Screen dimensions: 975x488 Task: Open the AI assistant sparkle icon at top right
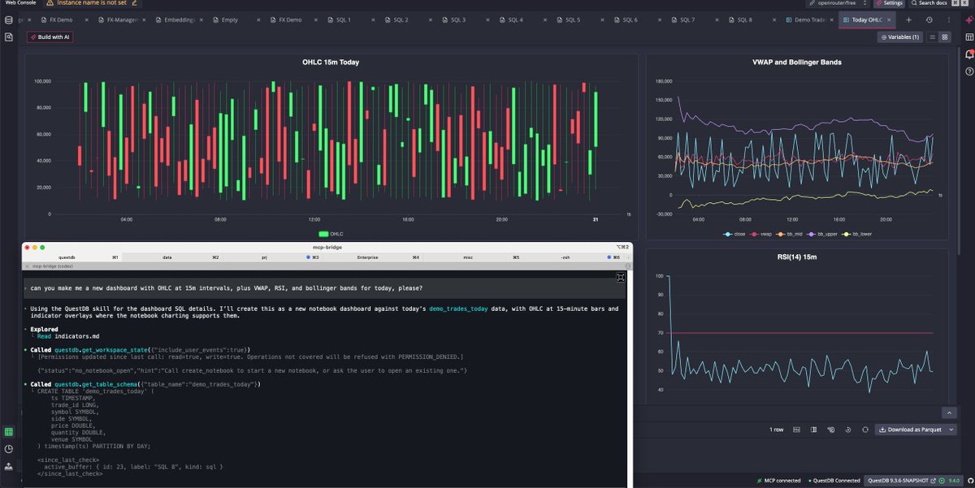(968, 19)
